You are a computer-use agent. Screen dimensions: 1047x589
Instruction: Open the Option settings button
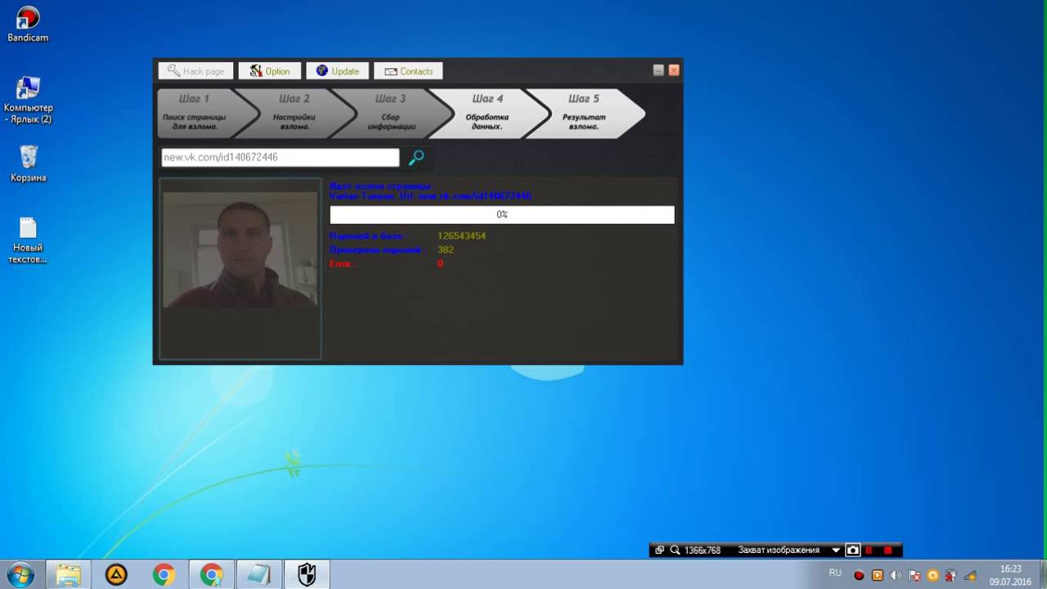[270, 71]
